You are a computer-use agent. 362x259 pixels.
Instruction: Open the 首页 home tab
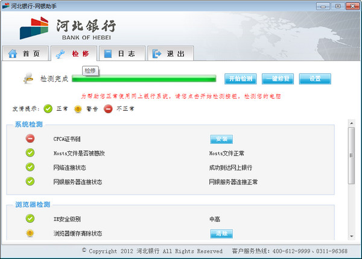click(25, 54)
